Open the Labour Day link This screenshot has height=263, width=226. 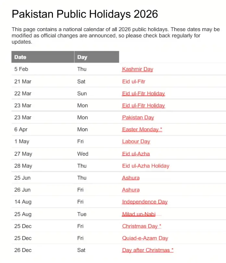coord(136,142)
